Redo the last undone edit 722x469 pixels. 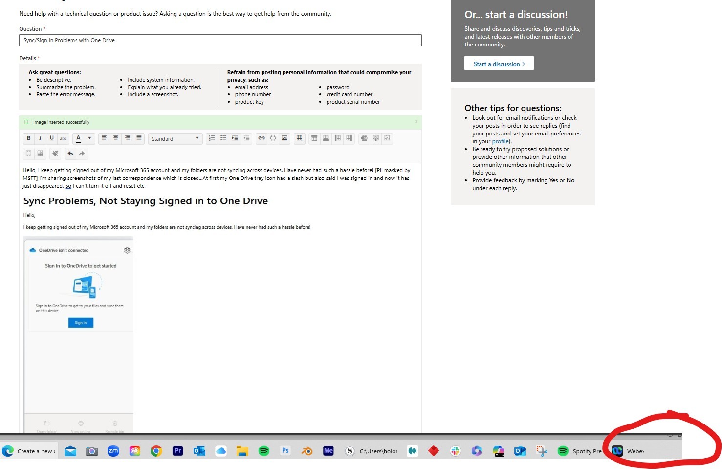pos(82,154)
